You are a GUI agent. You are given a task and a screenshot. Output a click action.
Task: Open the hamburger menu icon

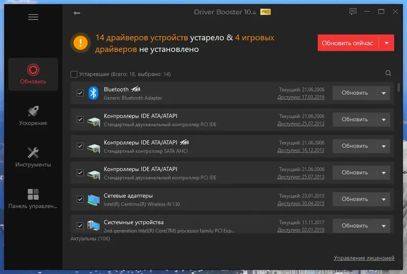coord(33,17)
